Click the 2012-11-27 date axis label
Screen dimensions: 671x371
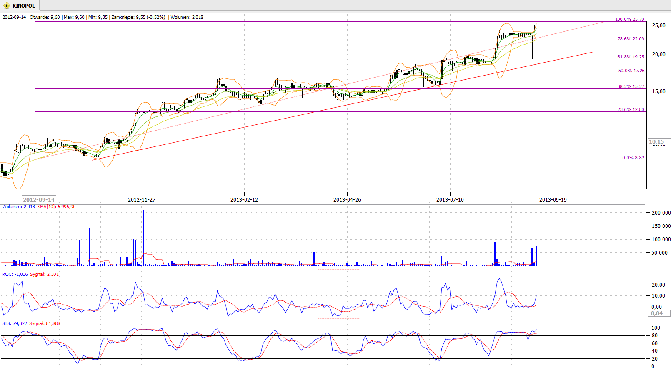(x=142, y=199)
